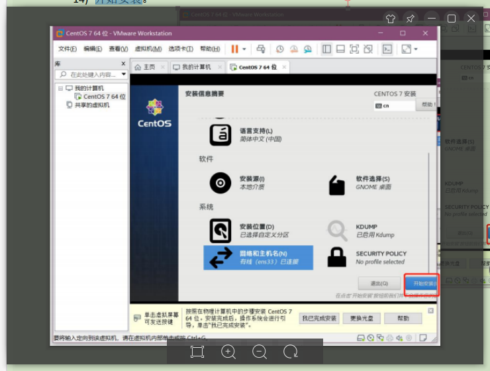
Task: Open 安装源(I) installation source
Action: 238,183
